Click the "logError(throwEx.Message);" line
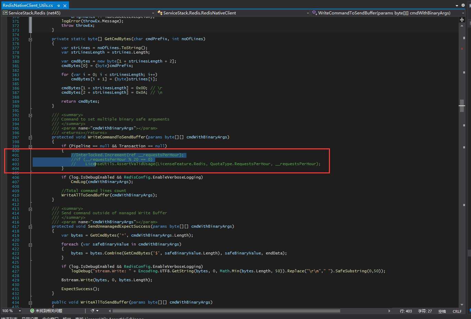The height and width of the screenshot is (319, 471). coord(92,21)
